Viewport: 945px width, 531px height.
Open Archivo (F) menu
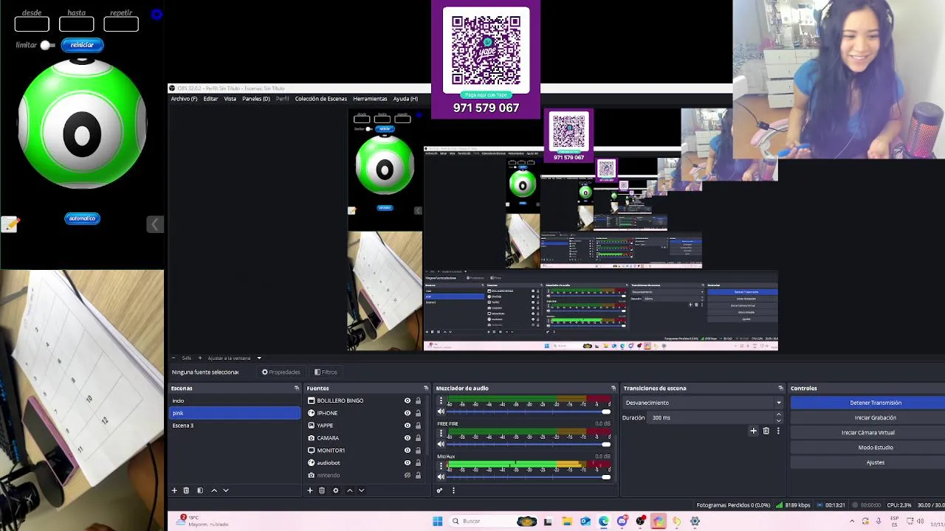click(x=184, y=98)
